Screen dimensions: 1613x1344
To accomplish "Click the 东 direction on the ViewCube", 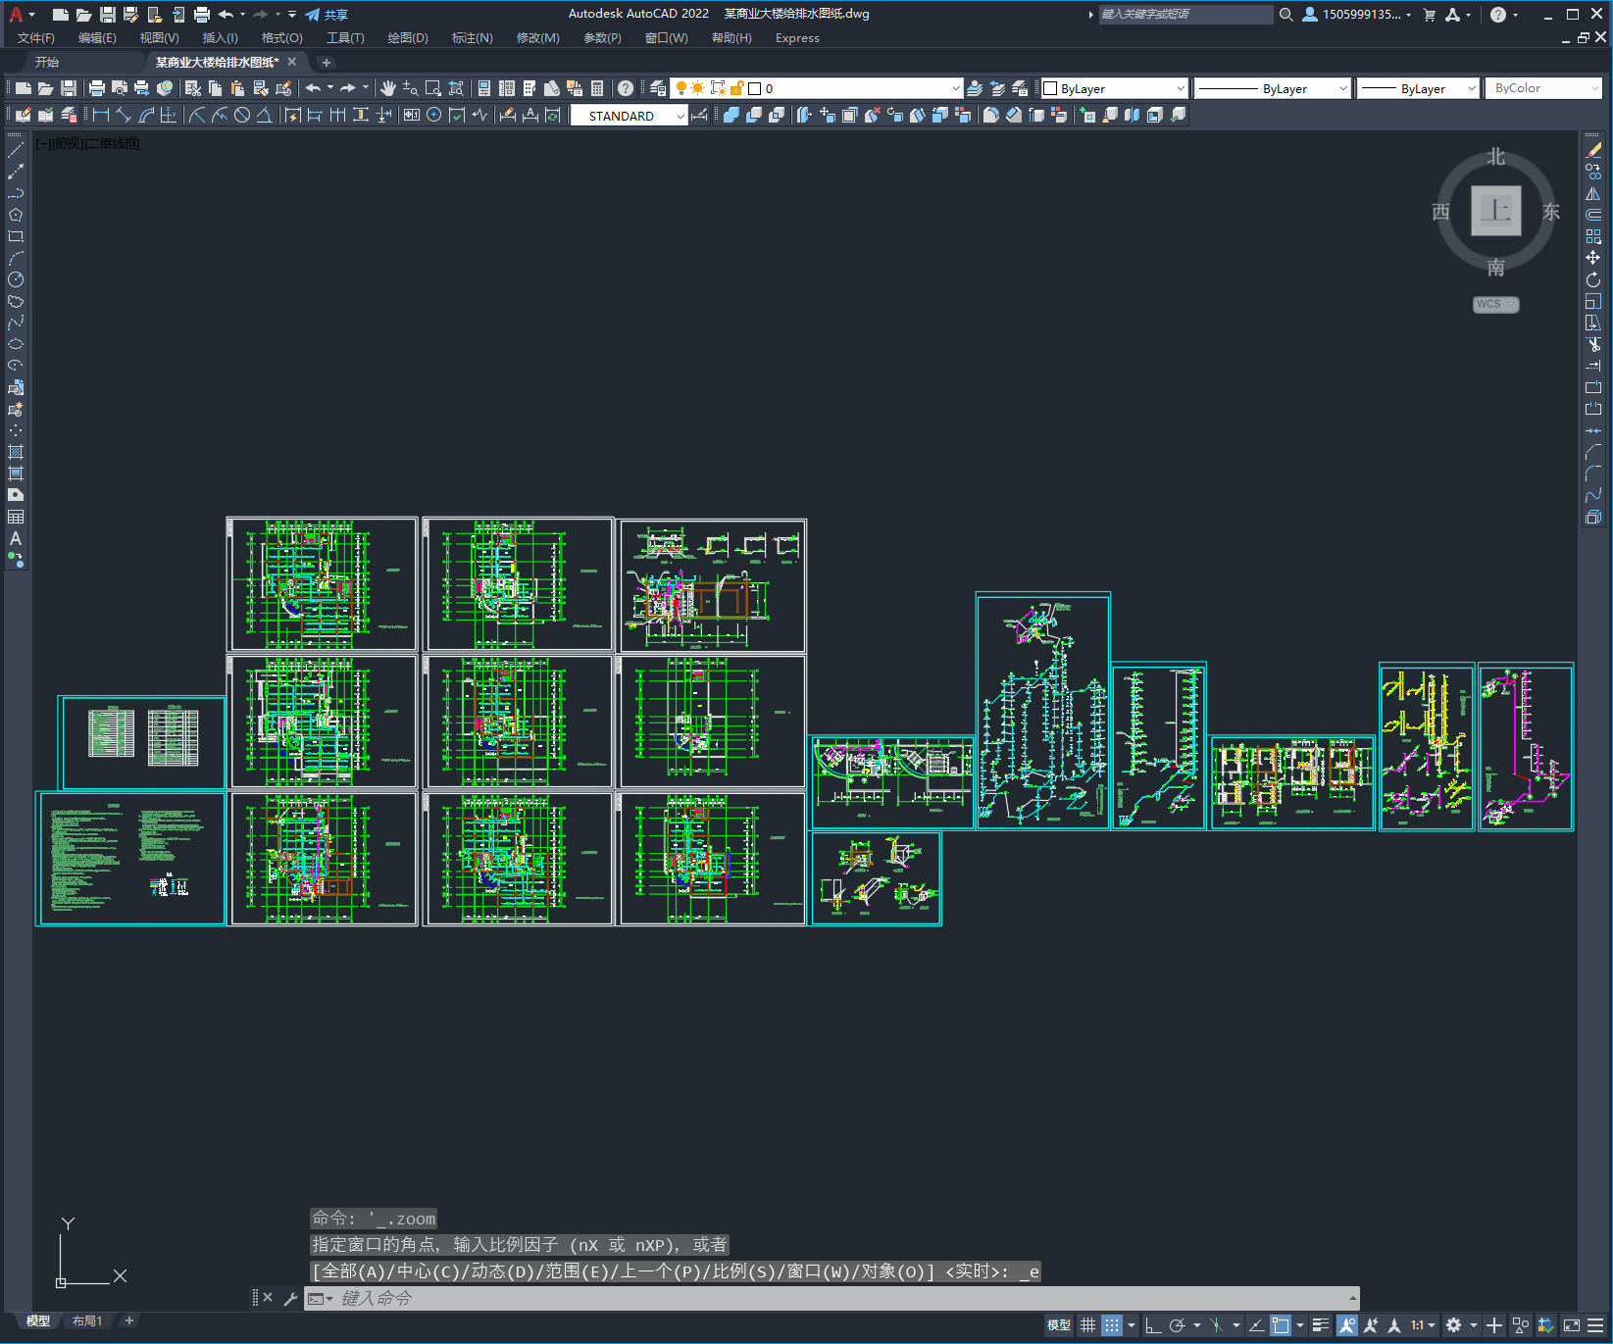I will coord(1550,212).
